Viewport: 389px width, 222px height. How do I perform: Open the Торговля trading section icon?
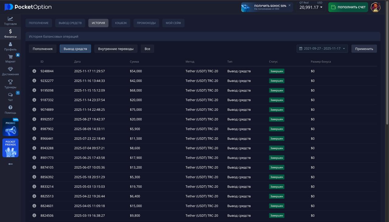tap(10, 19)
